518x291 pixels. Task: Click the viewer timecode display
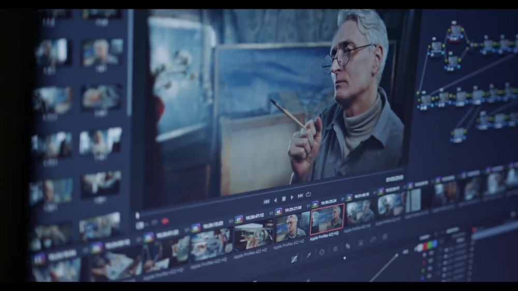click(394, 179)
